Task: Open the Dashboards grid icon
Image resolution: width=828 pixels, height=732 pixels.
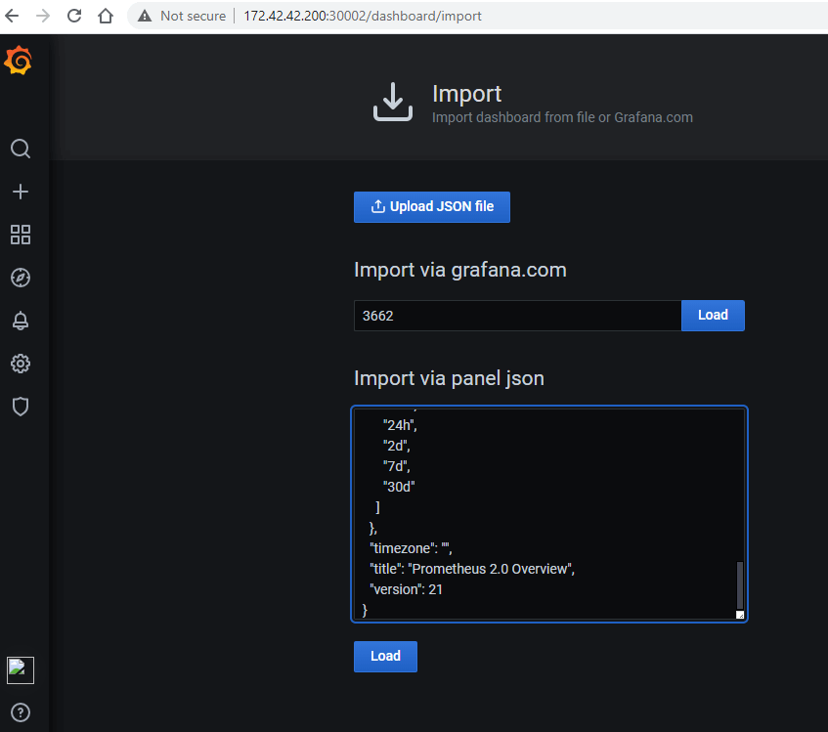Action: (x=21, y=235)
